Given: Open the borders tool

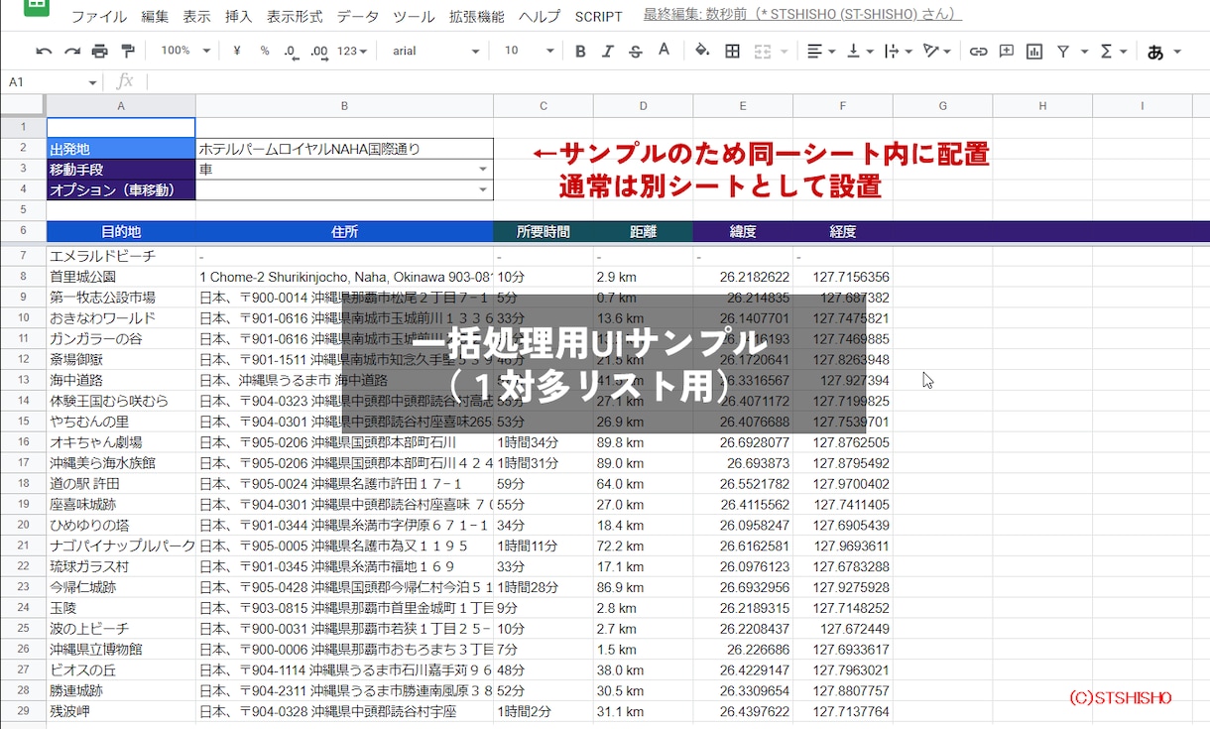Looking at the screenshot, I should tap(732, 51).
